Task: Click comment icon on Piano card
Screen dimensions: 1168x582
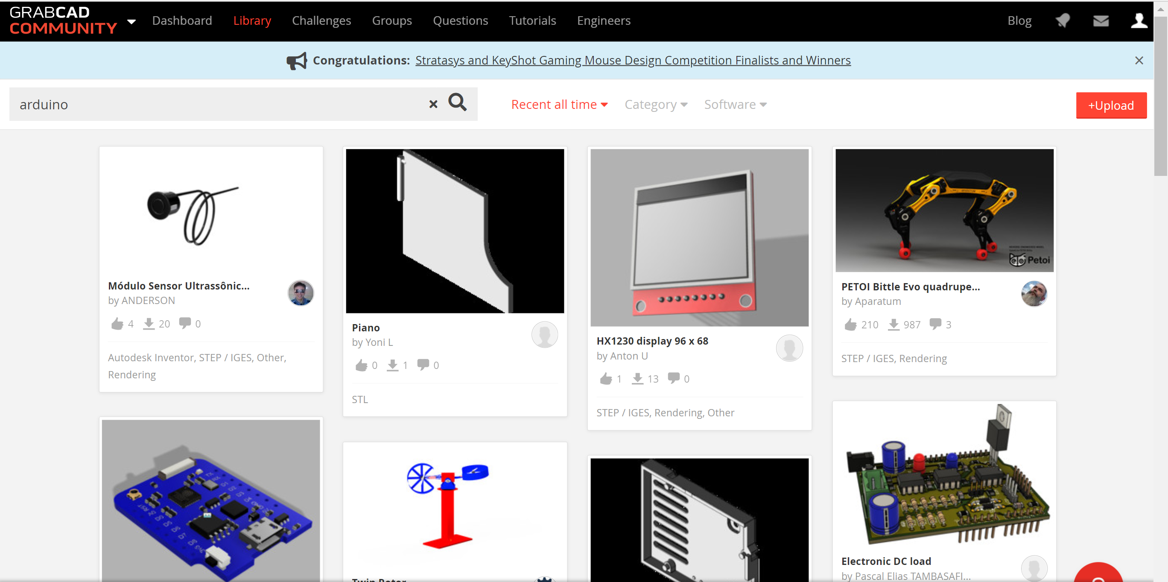Action: point(423,365)
